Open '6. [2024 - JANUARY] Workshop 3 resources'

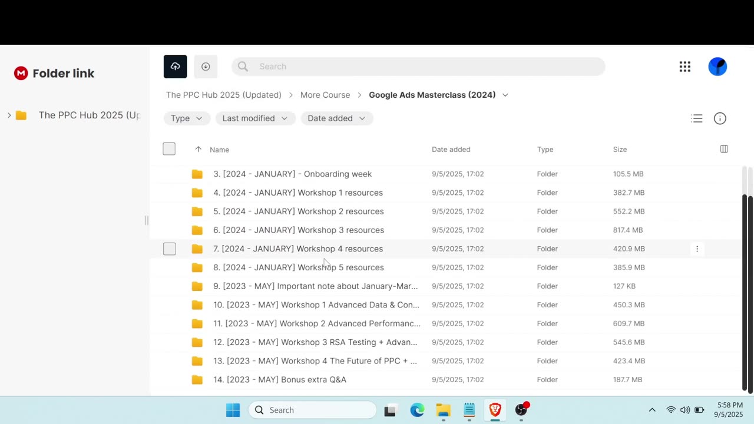pos(299,230)
